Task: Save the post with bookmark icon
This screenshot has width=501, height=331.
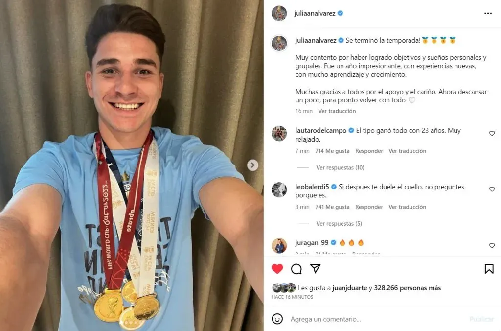Action: (489, 269)
